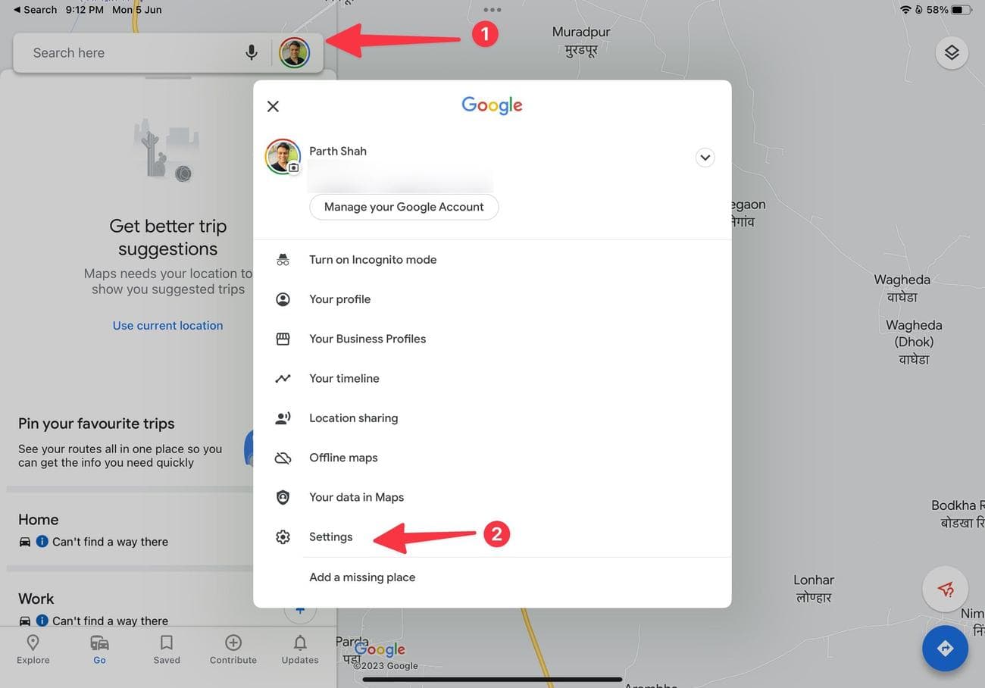
Task: Choose Add a missing place
Action: (362, 577)
